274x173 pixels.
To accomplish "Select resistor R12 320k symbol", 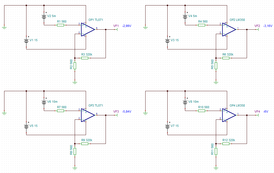I will [x=226, y=144].
